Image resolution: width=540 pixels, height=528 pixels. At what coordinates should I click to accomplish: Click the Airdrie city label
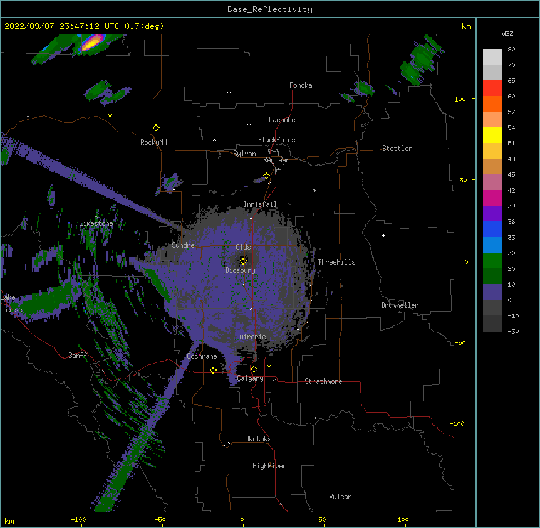coord(252,337)
